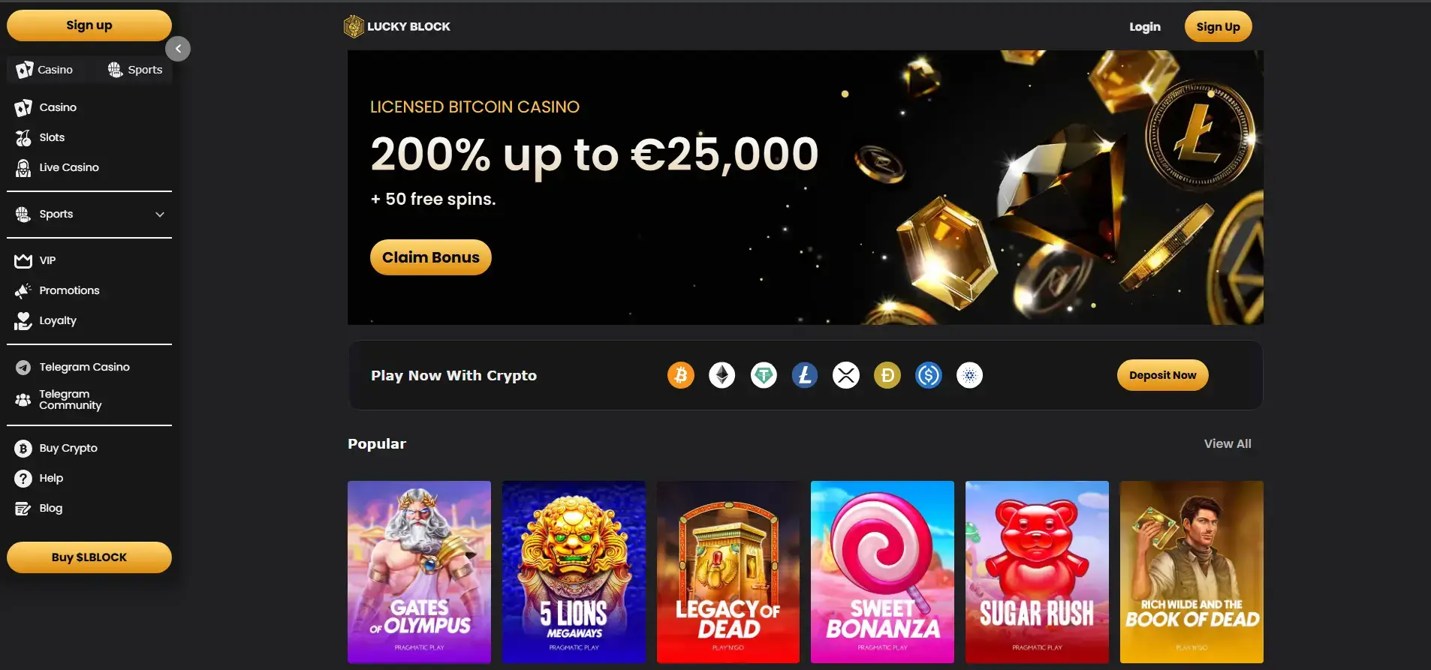This screenshot has width=1431, height=670.
Task: Click the Buy $LBLOCK button
Action: pyautogui.click(x=89, y=557)
